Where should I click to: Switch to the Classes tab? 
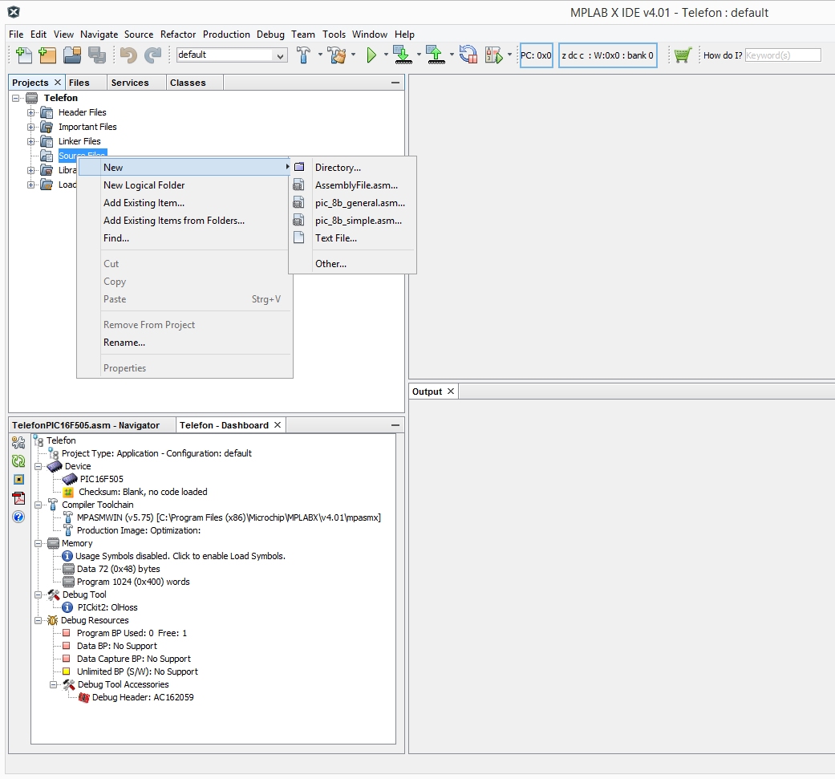click(x=194, y=83)
